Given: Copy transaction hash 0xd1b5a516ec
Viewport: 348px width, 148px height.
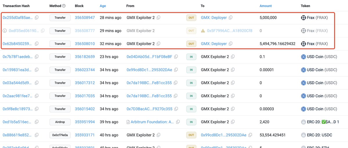Looking at the screenshot, I should click(37, 122).
